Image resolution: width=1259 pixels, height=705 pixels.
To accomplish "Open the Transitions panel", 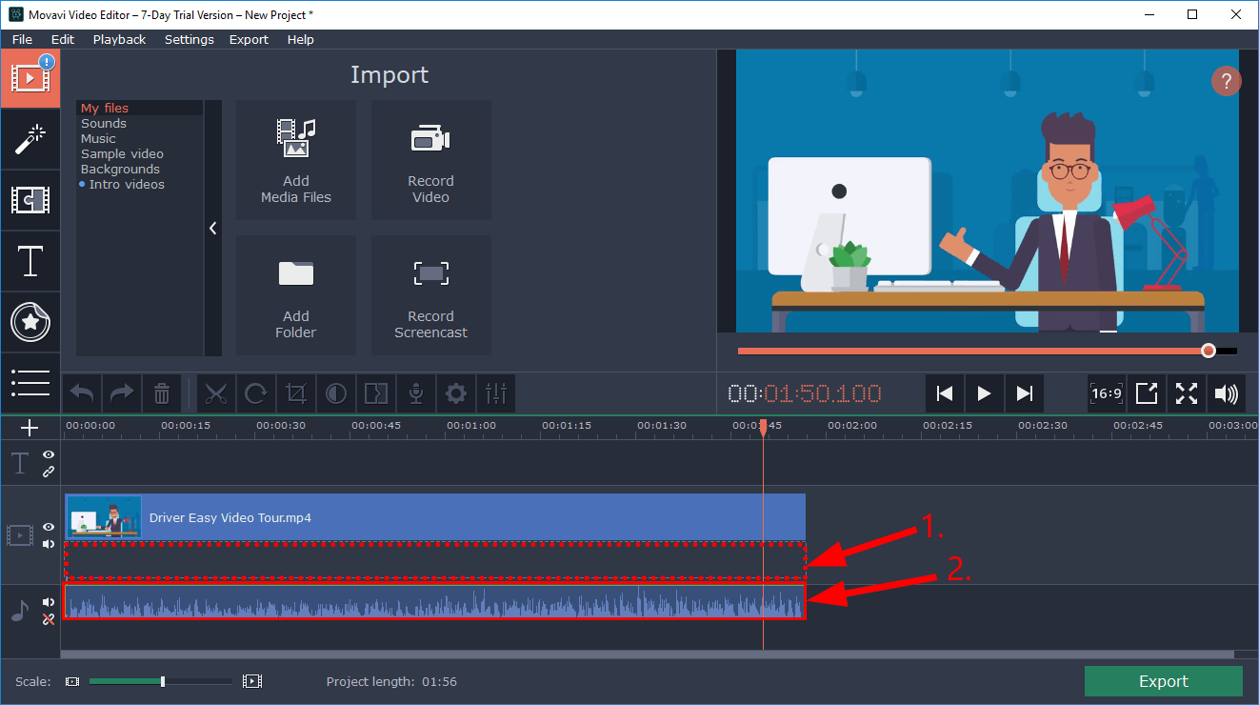I will coord(30,200).
